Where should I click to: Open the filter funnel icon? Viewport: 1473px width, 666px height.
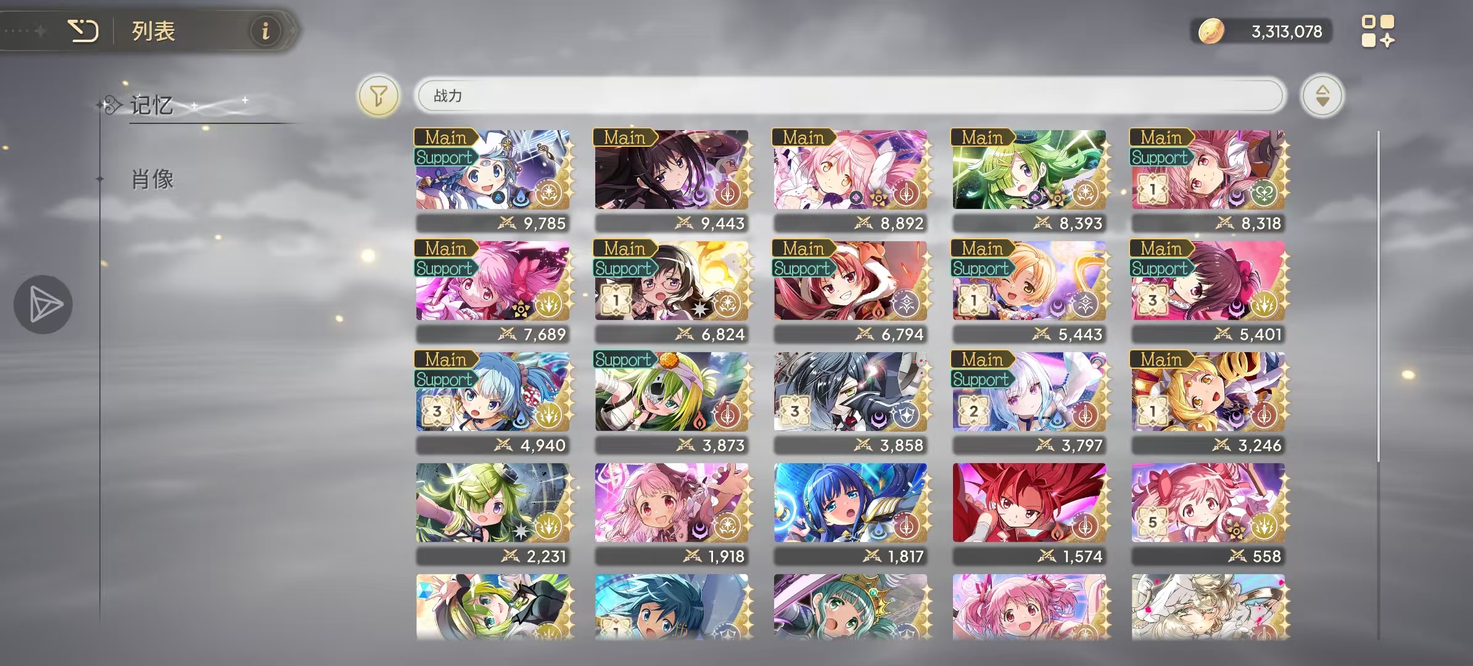pos(378,96)
